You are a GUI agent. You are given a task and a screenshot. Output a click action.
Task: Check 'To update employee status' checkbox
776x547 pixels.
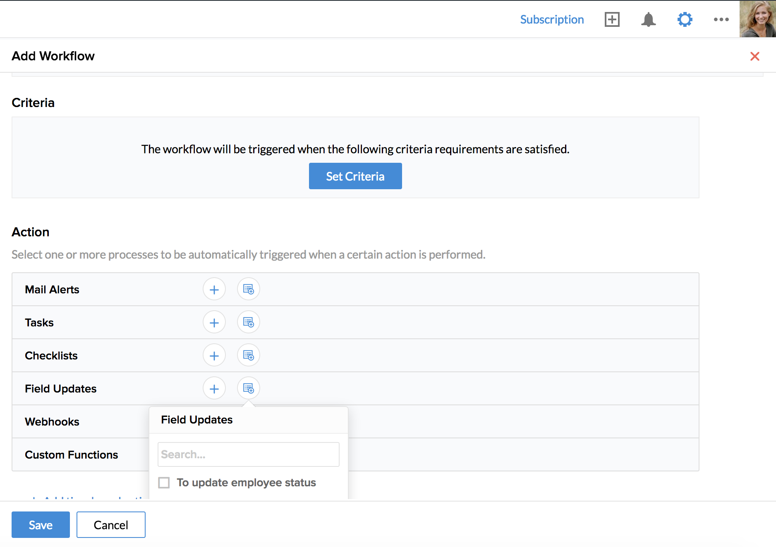tap(164, 483)
